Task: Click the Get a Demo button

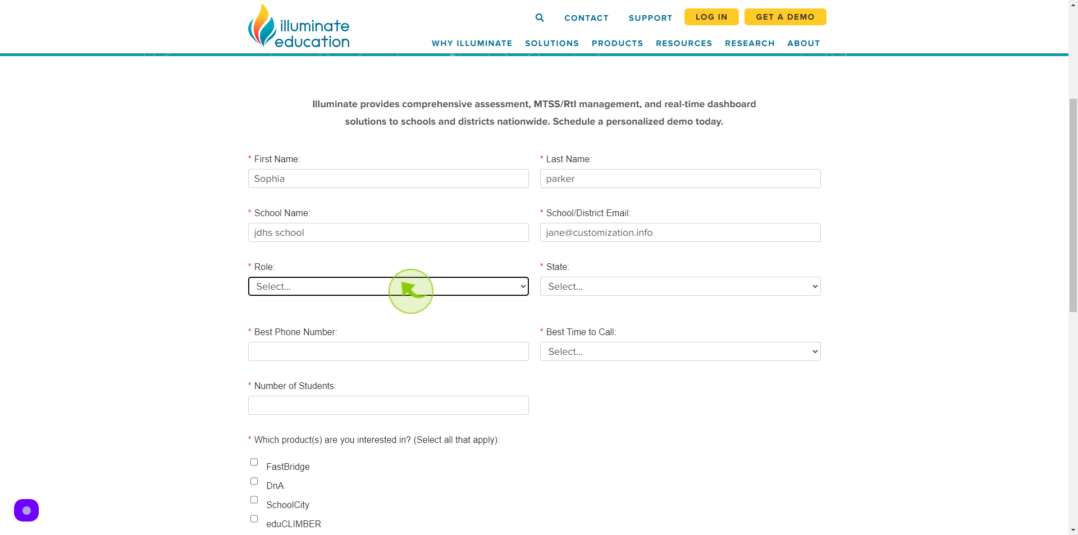Action: point(785,17)
